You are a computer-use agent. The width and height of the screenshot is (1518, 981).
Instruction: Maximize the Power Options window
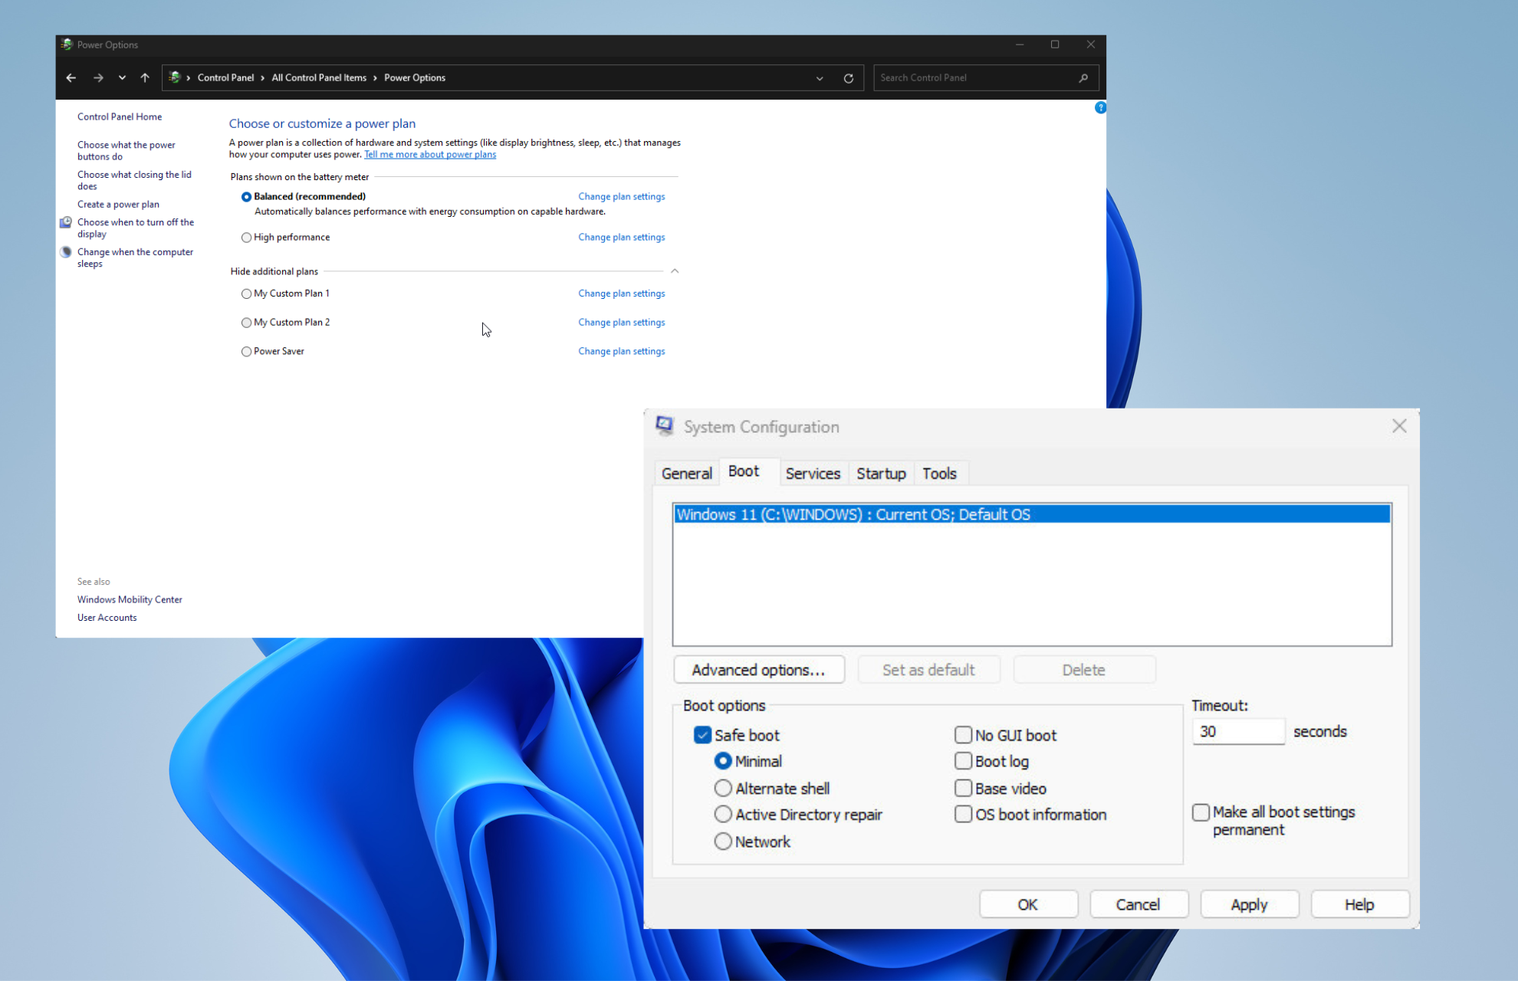(x=1055, y=44)
